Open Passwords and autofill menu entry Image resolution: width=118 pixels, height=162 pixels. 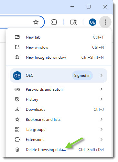pyautogui.click(x=59, y=89)
